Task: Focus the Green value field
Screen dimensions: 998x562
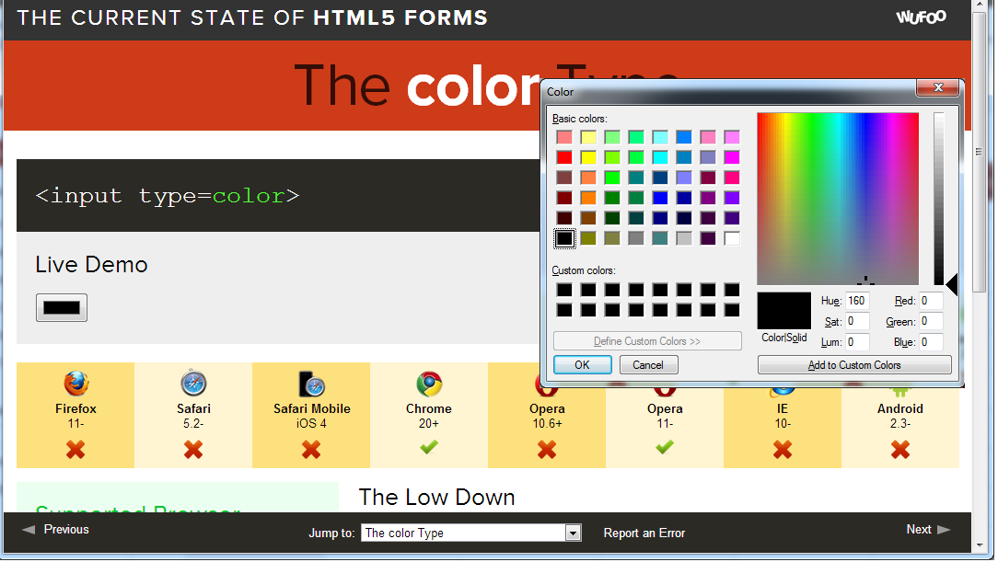Action: [x=931, y=322]
